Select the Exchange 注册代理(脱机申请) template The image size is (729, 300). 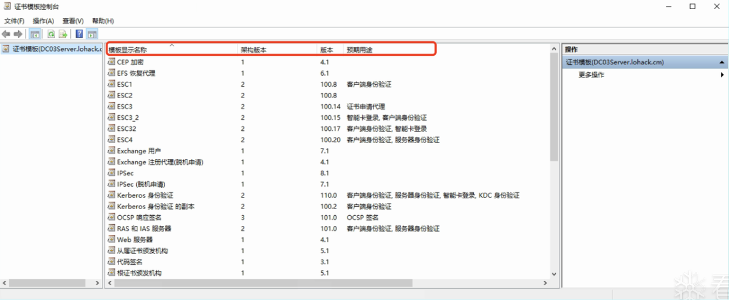tap(160, 162)
